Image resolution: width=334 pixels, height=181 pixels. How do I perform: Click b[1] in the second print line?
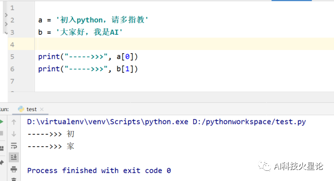[125, 69]
